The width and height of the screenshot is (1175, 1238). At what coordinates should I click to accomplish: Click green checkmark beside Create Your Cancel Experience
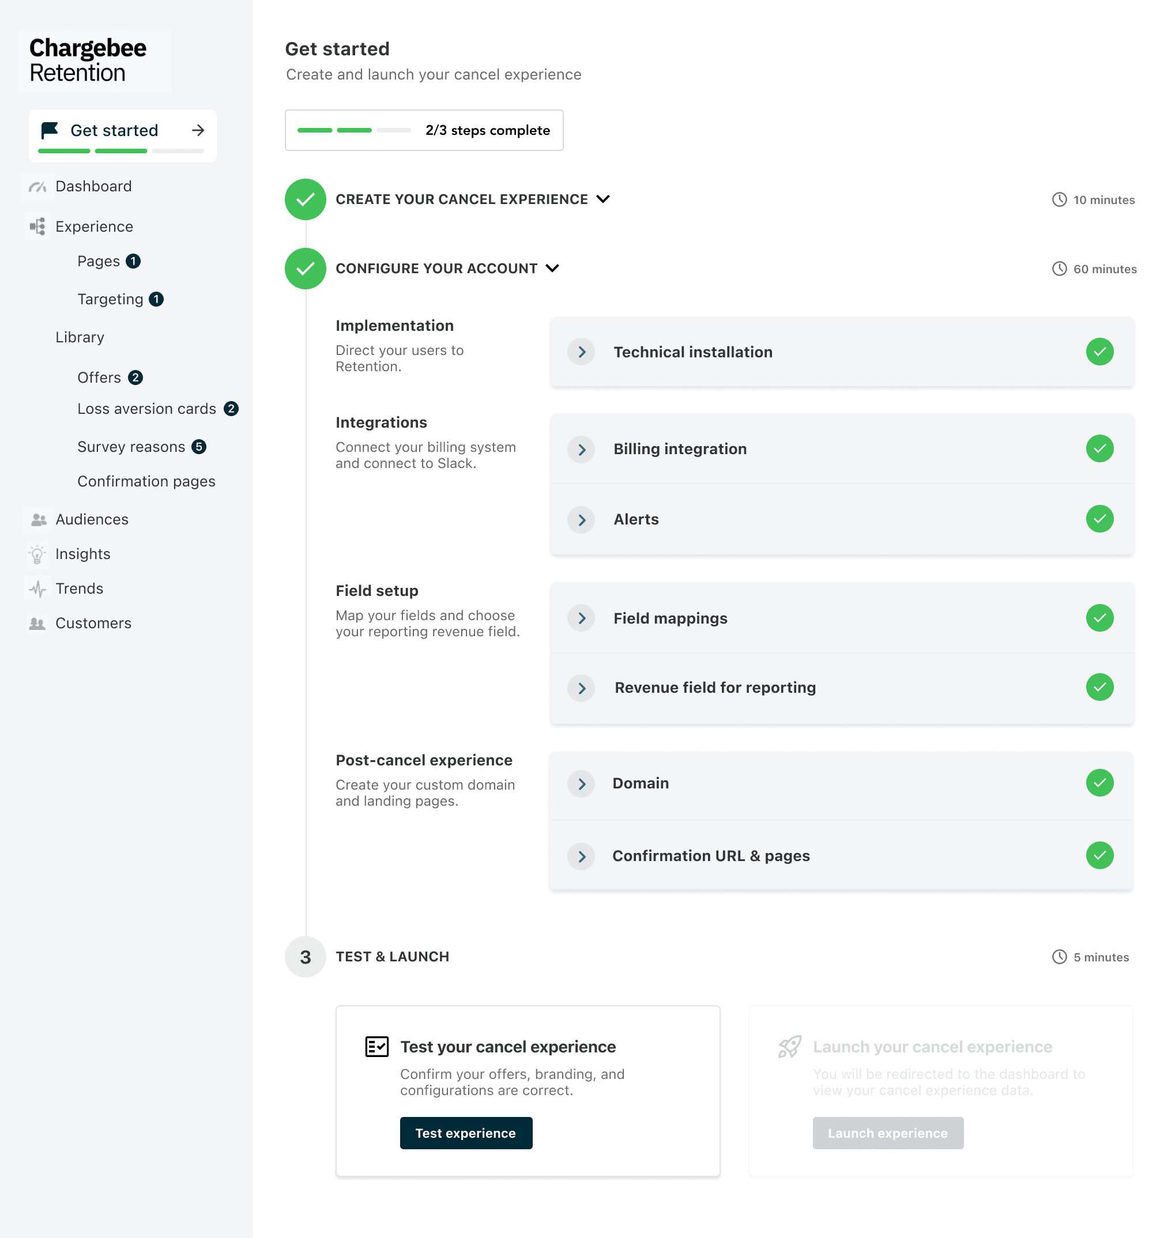[305, 200]
